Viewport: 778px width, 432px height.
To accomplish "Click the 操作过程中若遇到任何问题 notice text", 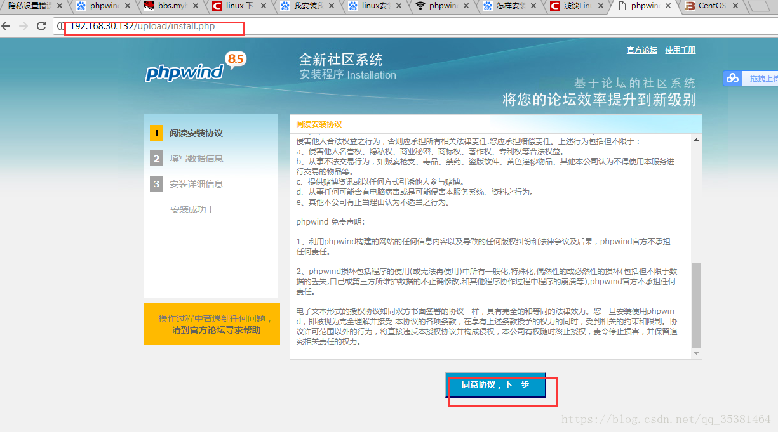I will coord(215,318).
